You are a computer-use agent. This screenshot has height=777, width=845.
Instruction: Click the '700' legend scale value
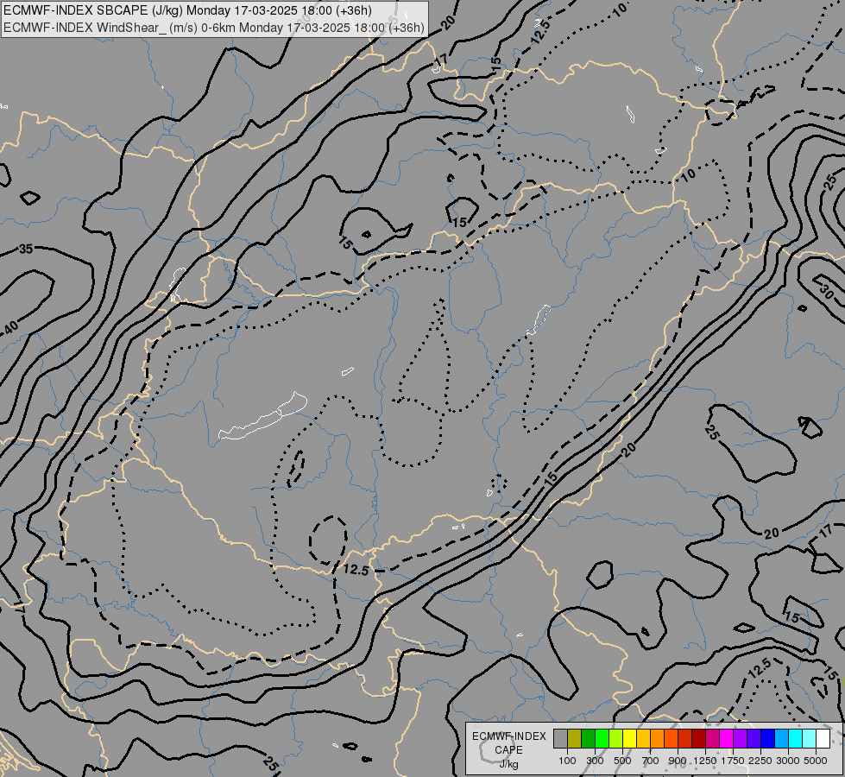click(x=651, y=761)
